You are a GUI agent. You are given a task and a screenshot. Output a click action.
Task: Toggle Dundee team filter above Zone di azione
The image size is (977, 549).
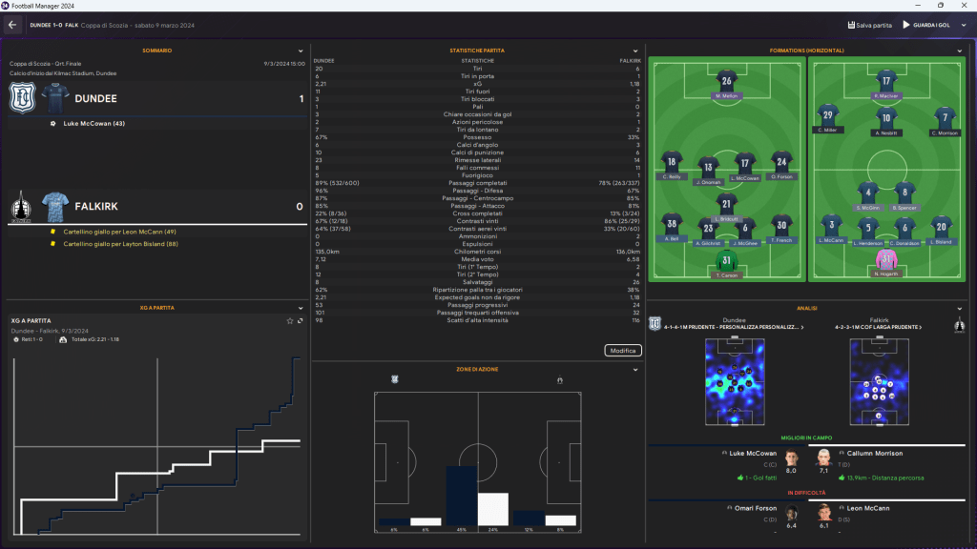point(395,380)
